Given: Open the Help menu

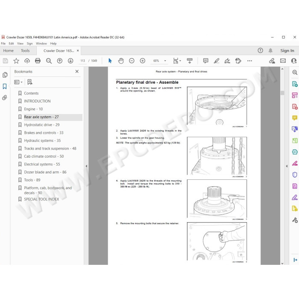Looking at the screenshot, I should [x=53, y=44].
